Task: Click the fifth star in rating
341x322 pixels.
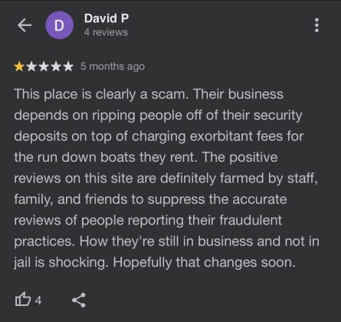Action: (68, 67)
